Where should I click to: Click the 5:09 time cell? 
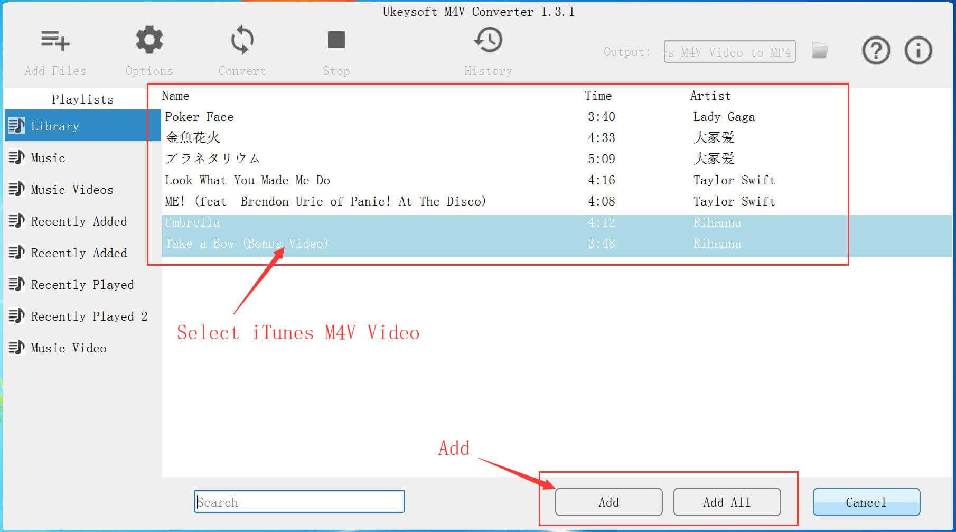[601, 159]
